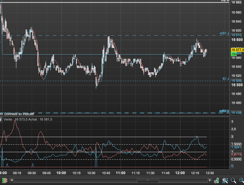
Task: Click the S1 J pivot line label
Action: pyautogui.click(x=226, y=79)
